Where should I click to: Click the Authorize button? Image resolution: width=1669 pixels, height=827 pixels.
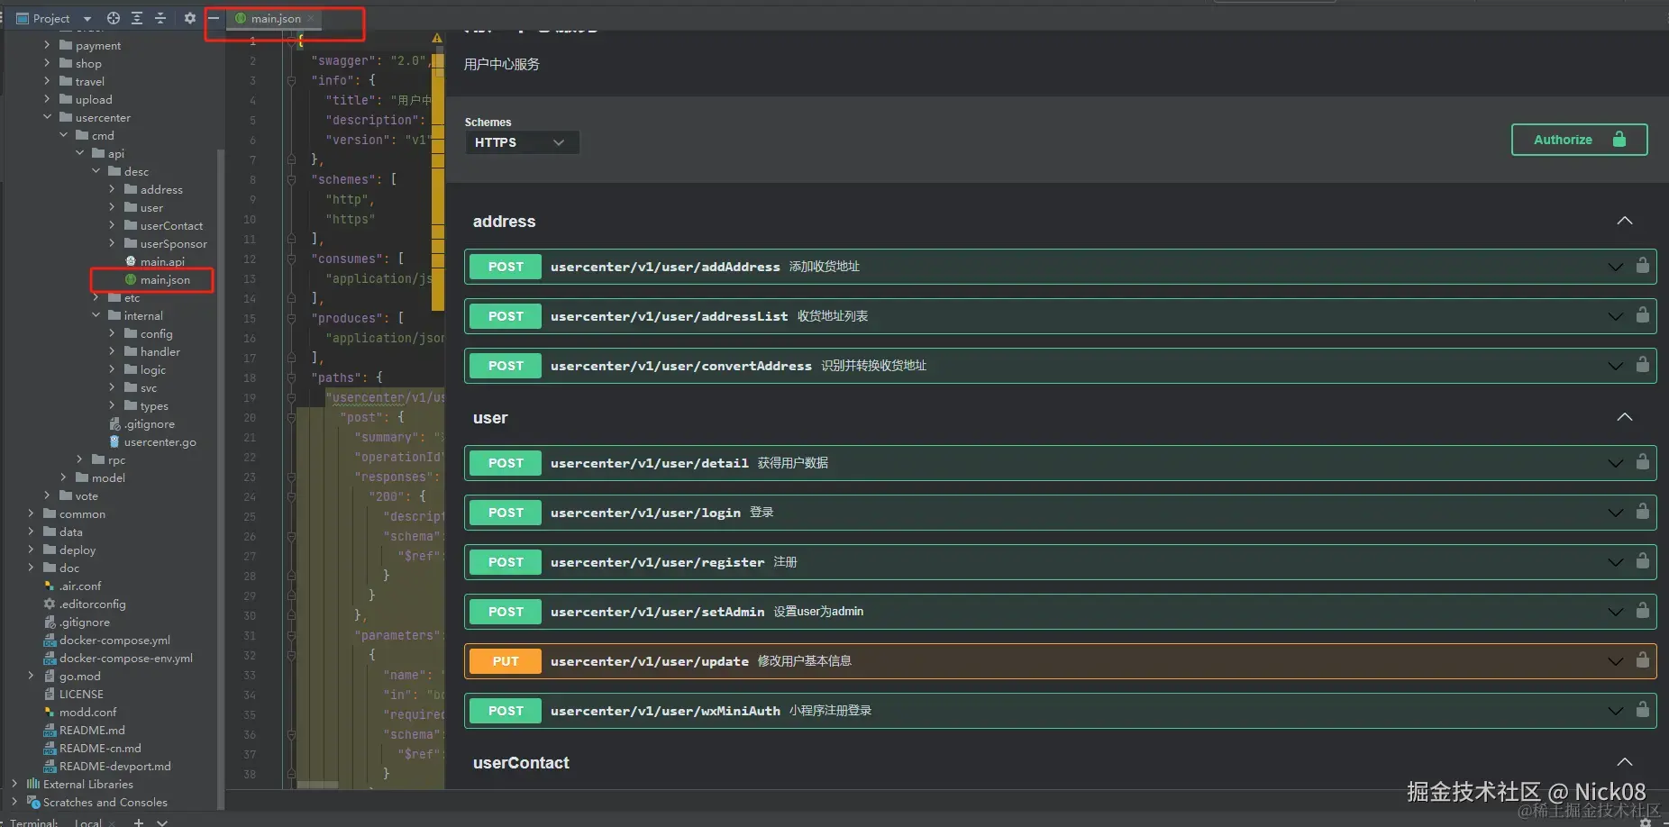coord(1578,140)
